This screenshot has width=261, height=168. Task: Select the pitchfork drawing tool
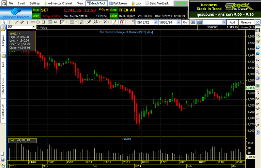tap(89, 22)
